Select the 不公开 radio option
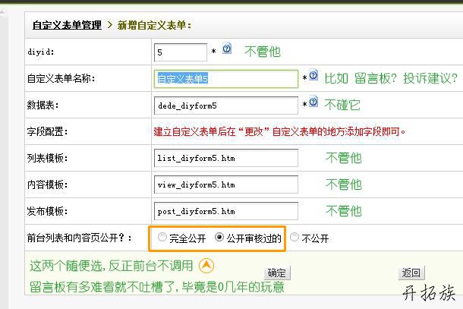Image resolution: width=463 pixels, height=309 pixels. [x=294, y=237]
